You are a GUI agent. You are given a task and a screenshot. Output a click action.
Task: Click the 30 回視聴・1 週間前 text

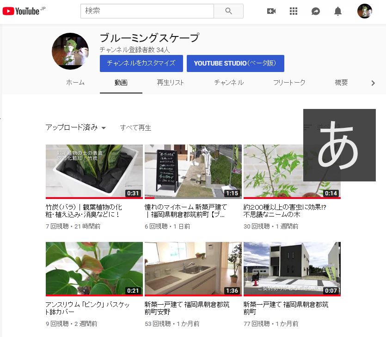[x=271, y=226]
